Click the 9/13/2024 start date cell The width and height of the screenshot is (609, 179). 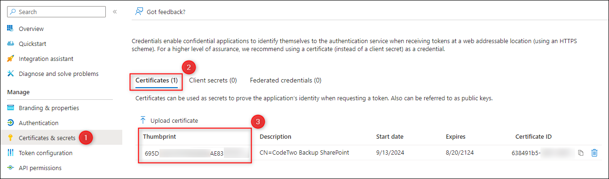tap(390, 153)
